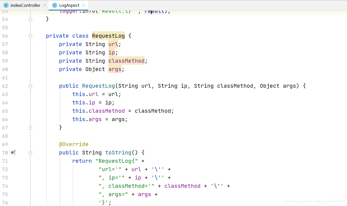Click the "url='" string on line 72
The image size is (347, 206).
[x=110, y=169]
